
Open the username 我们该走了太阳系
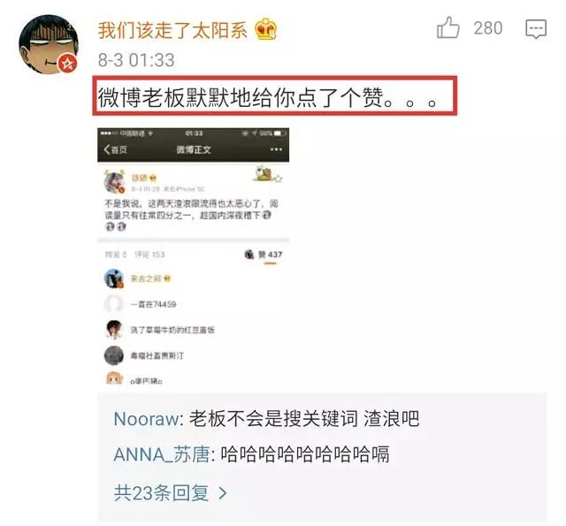point(172,30)
